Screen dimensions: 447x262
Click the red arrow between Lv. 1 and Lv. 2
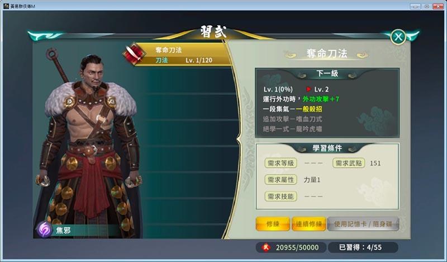coord(308,90)
